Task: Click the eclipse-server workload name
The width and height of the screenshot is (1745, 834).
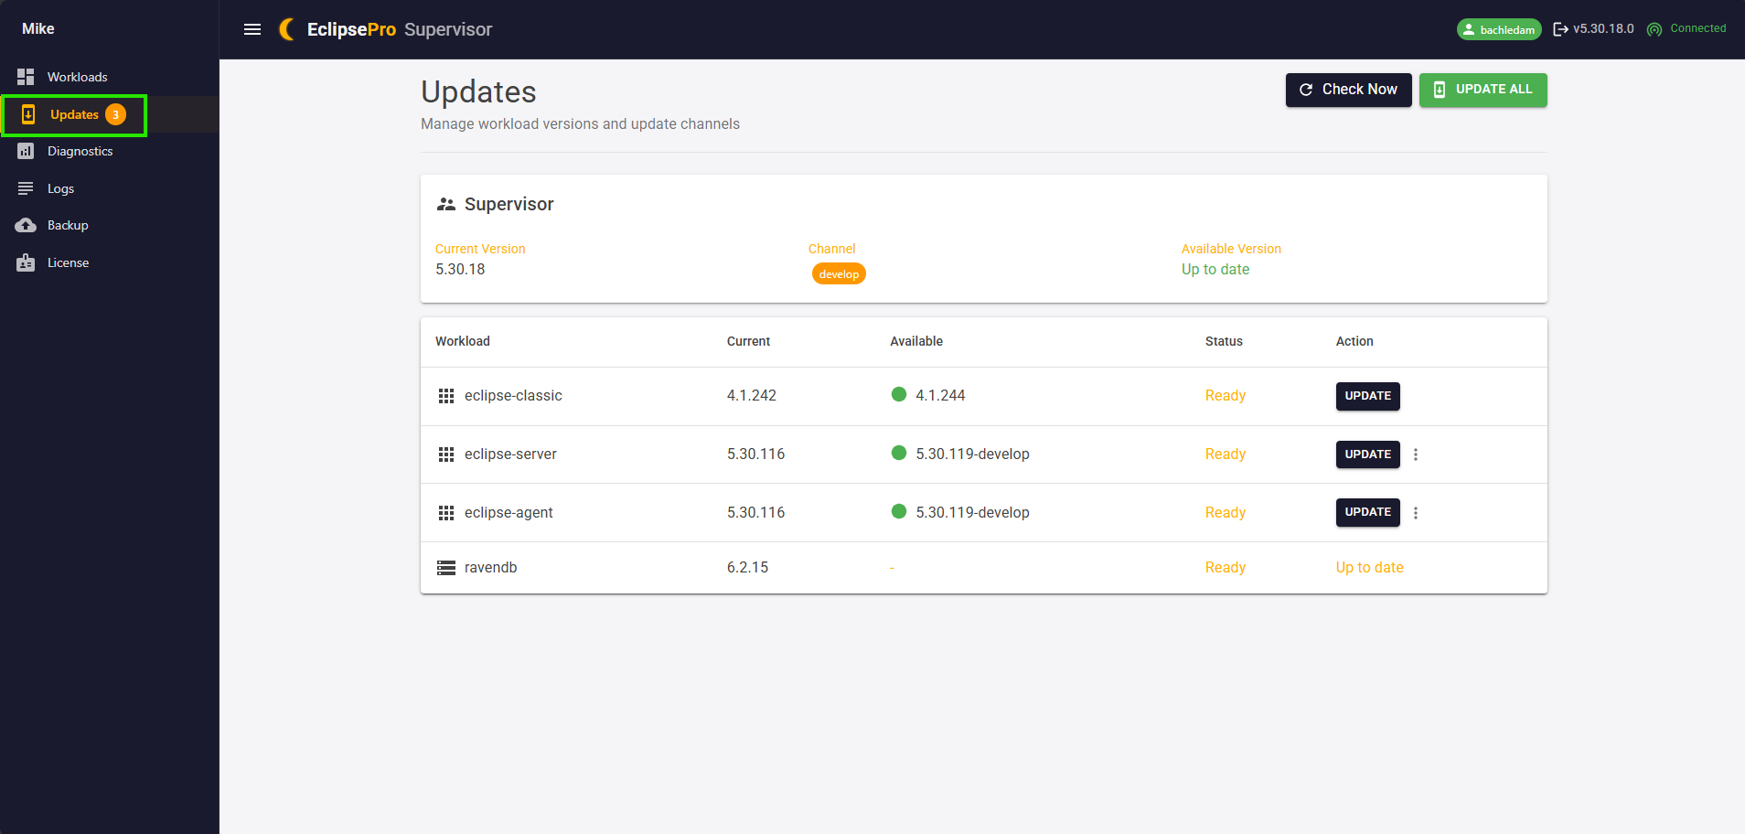Action: 510,454
